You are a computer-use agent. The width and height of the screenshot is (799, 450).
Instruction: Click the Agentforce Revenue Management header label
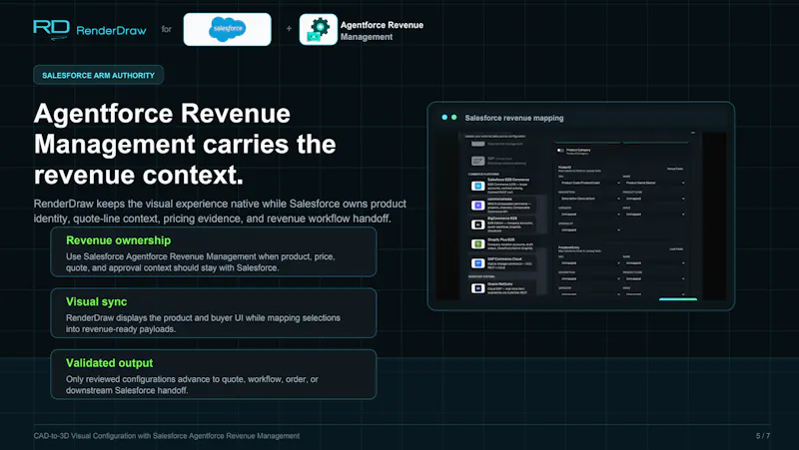pos(382,31)
